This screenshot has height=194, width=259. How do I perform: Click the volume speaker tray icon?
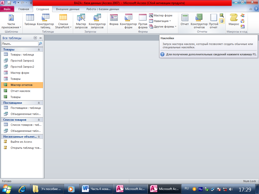click(231, 189)
